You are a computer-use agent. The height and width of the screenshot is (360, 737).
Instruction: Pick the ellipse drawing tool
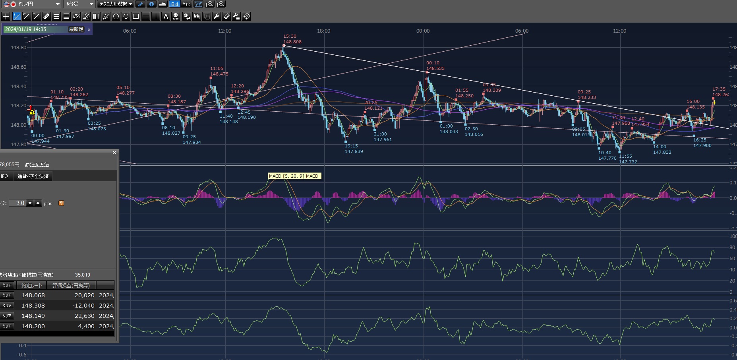pos(126,16)
